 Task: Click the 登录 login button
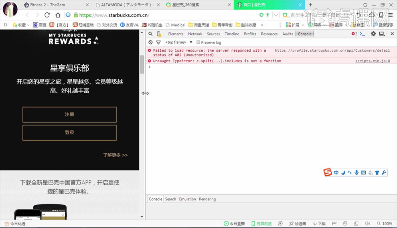tap(69, 132)
